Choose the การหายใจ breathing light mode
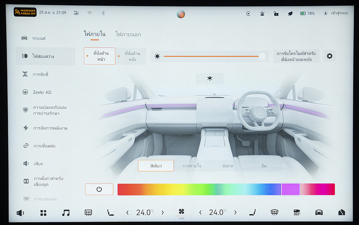 pos(192,166)
